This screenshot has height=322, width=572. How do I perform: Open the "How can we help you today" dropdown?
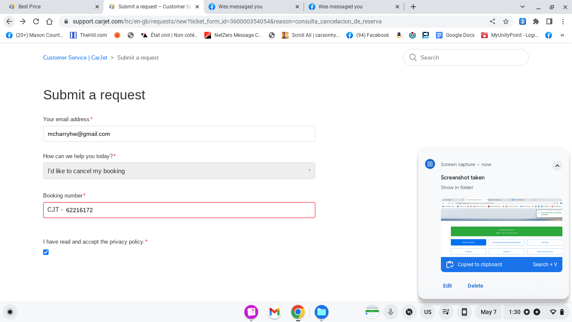(x=179, y=171)
